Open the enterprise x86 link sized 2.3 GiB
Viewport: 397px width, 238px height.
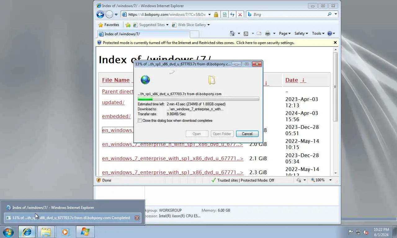click(173, 172)
